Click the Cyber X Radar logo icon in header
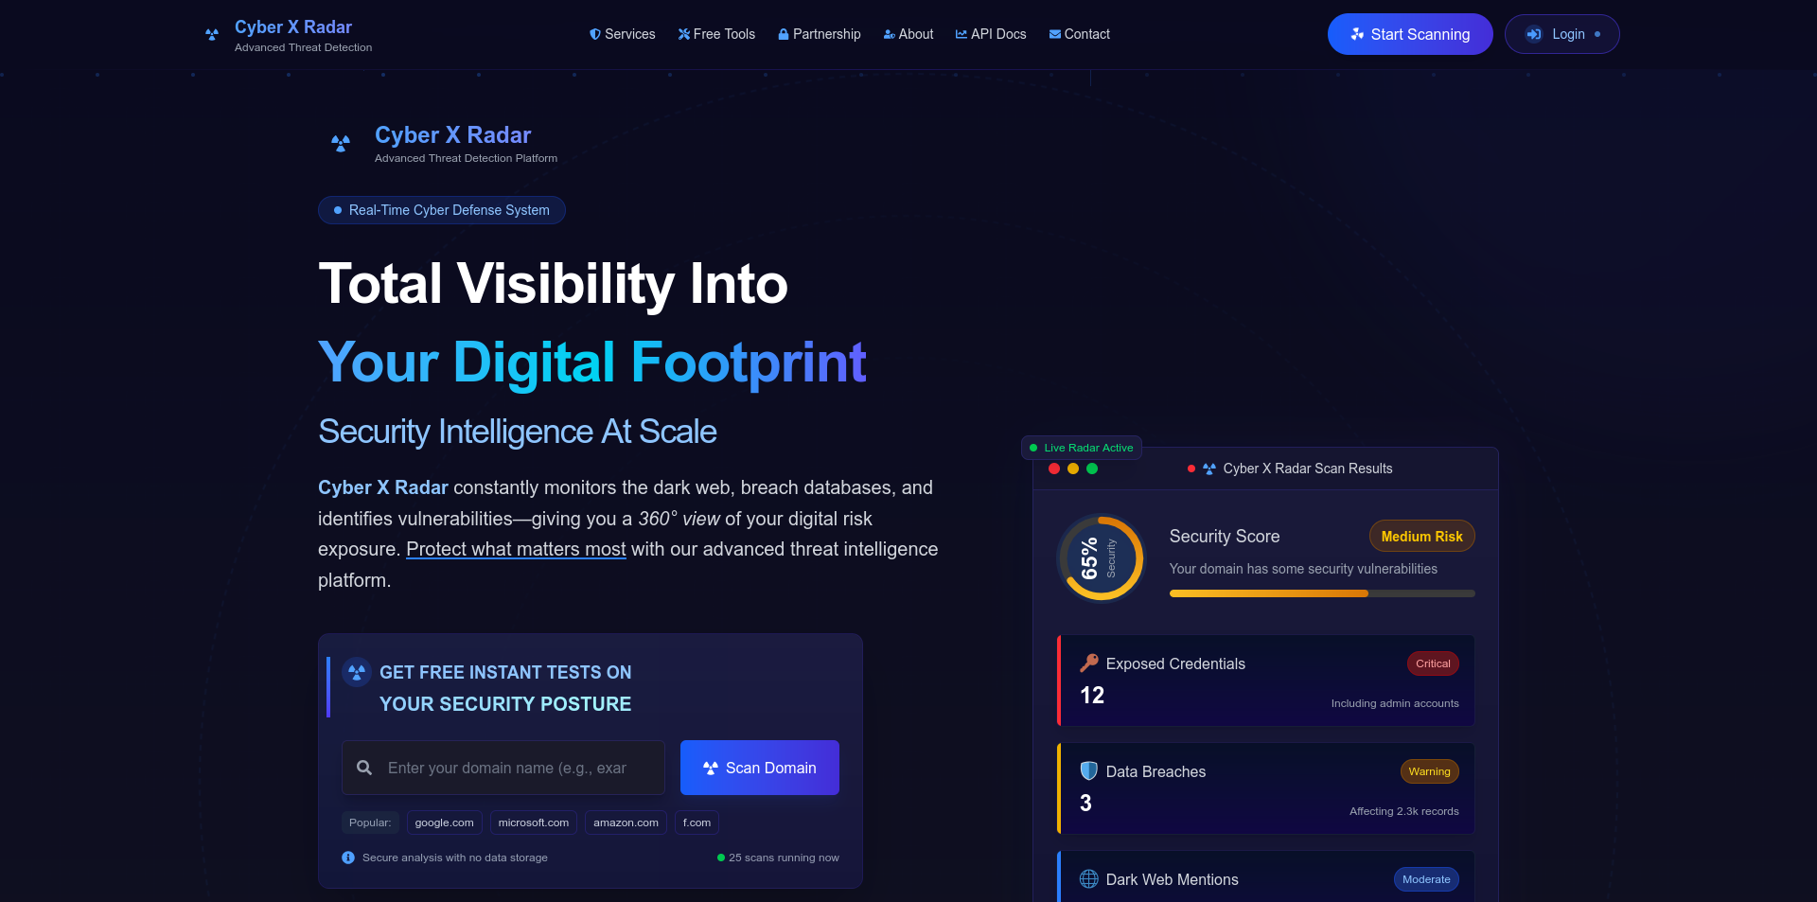The width and height of the screenshot is (1817, 902). [x=210, y=34]
